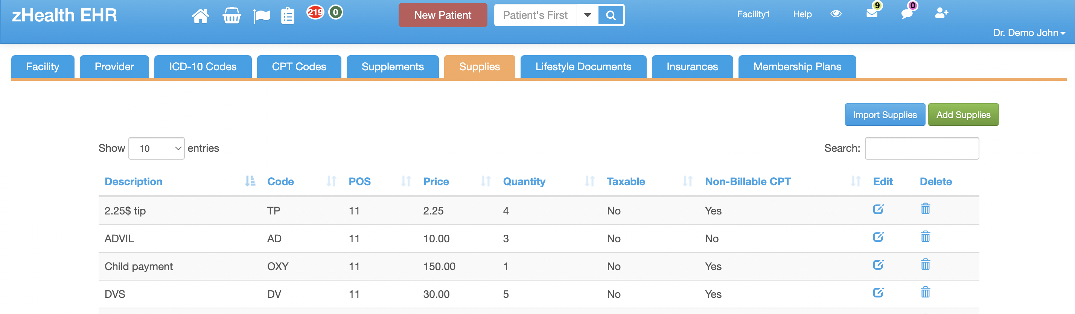Delete the DVS supply row
1075x314 pixels.
925,292
